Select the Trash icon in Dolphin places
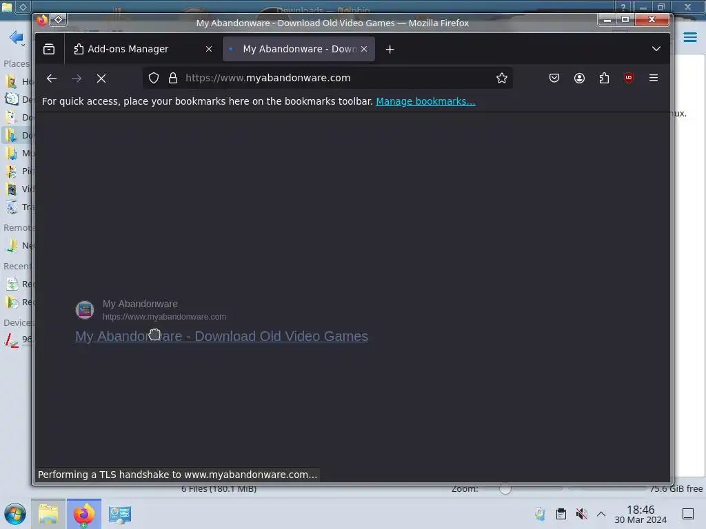Viewport: 706px width, 529px height. (12, 207)
